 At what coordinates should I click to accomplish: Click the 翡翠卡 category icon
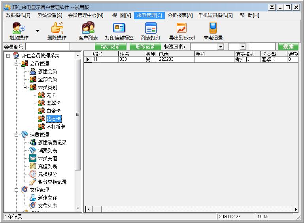pos(41,103)
